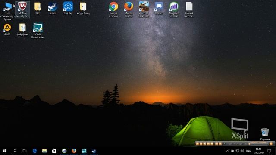This screenshot has height=155, width=276.
Task: Select XSplit Broadcaster desktop shortcut
Action: click(38, 31)
